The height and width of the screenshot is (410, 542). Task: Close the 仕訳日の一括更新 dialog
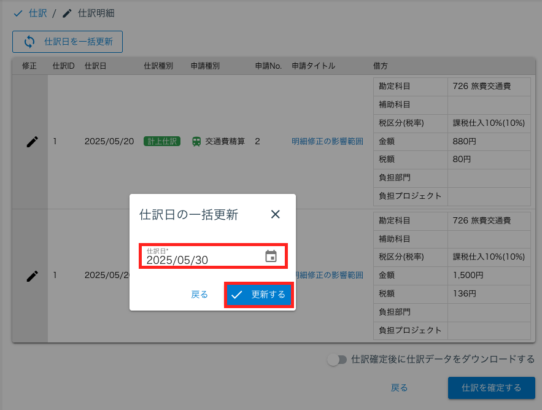click(x=275, y=214)
